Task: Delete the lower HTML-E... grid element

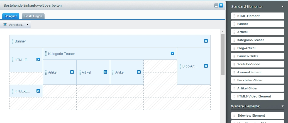Action: (38, 91)
